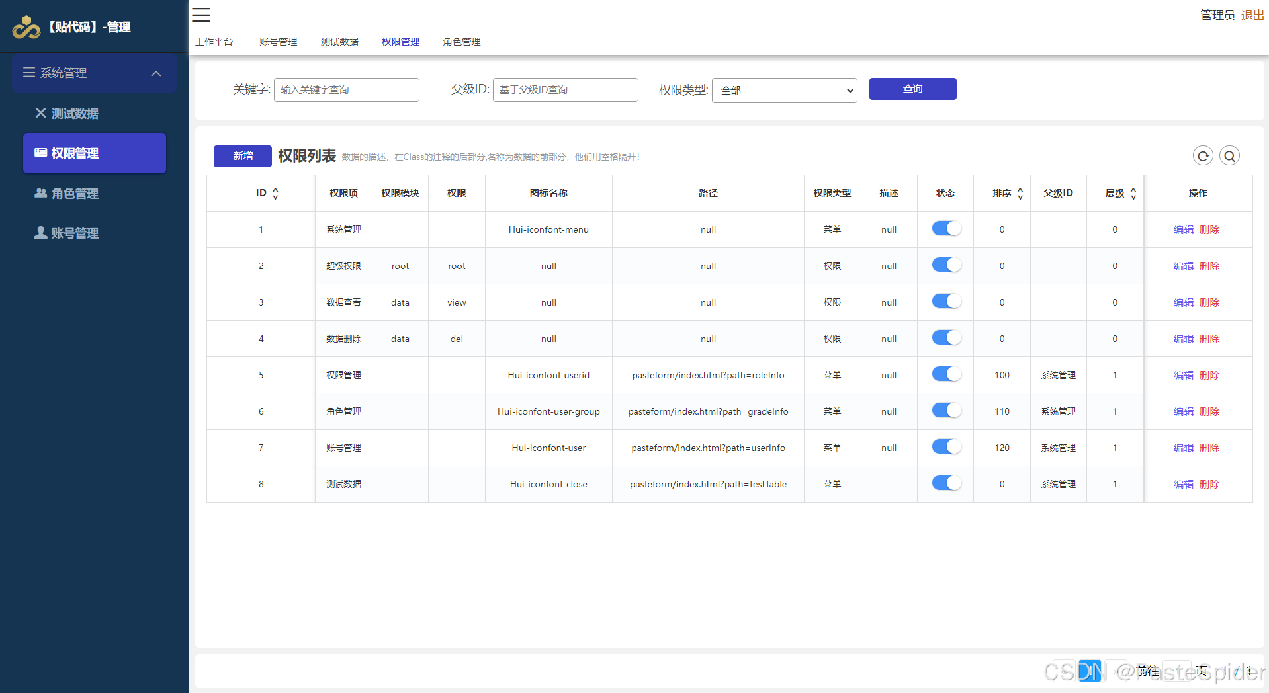This screenshot has height=693, width=1269.
Task: Click 编辑 for row 5 with path roleInfo
Action: (1184, 375)
